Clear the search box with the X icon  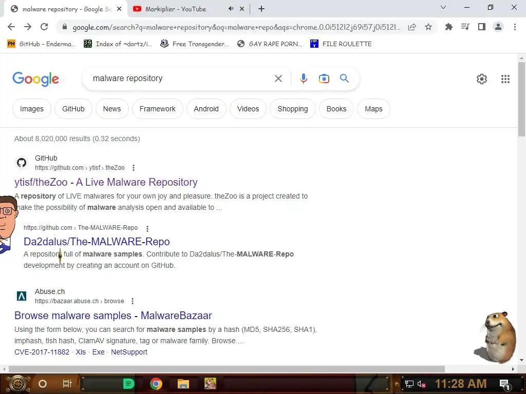click(x=278, y=78)
